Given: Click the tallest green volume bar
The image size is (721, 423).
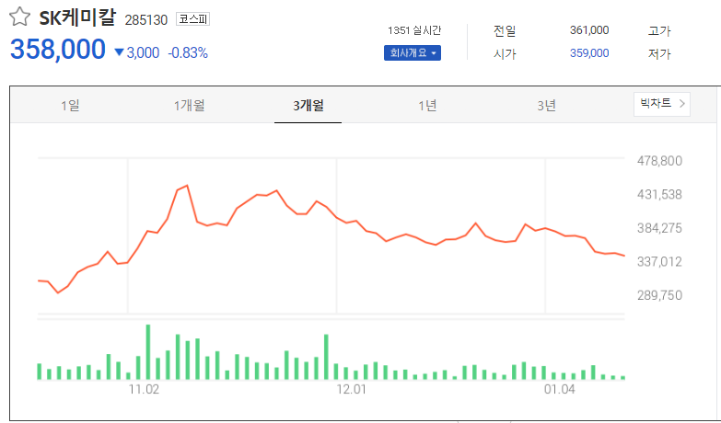Looking at the screenshot, I should tap(148, 352).
